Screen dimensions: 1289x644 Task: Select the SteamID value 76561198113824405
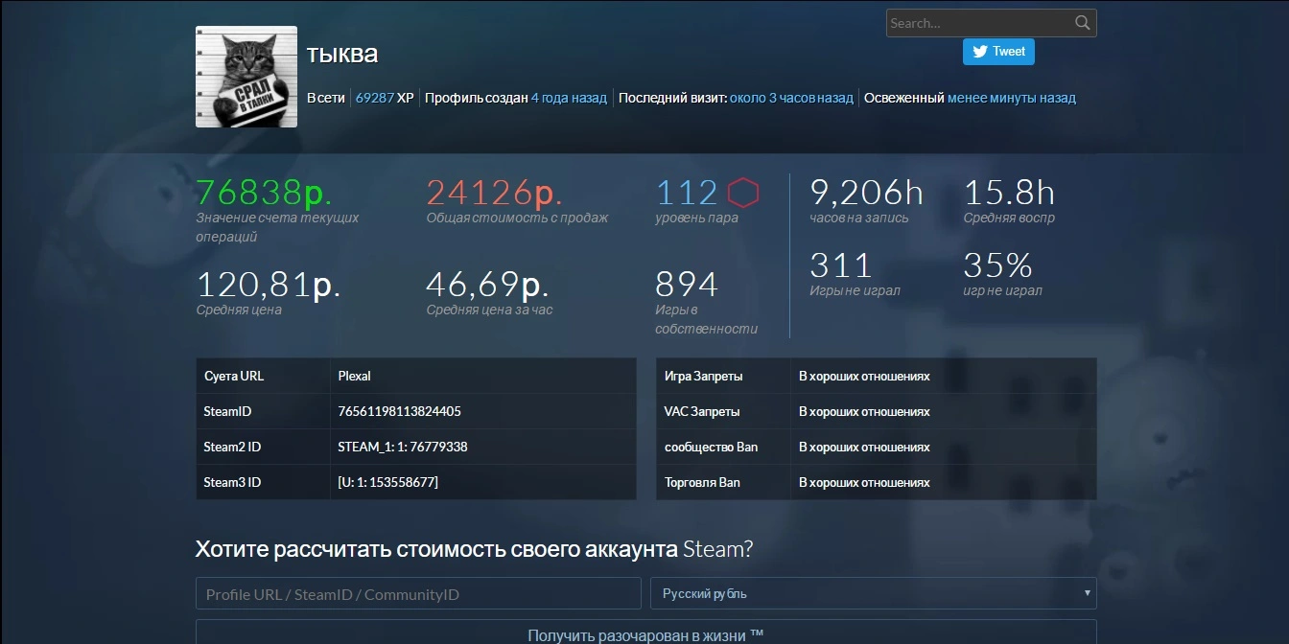pyautogui.click(x=399, y=411)
